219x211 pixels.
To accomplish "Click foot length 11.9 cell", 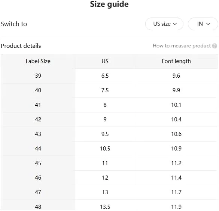I will (176, 205).
